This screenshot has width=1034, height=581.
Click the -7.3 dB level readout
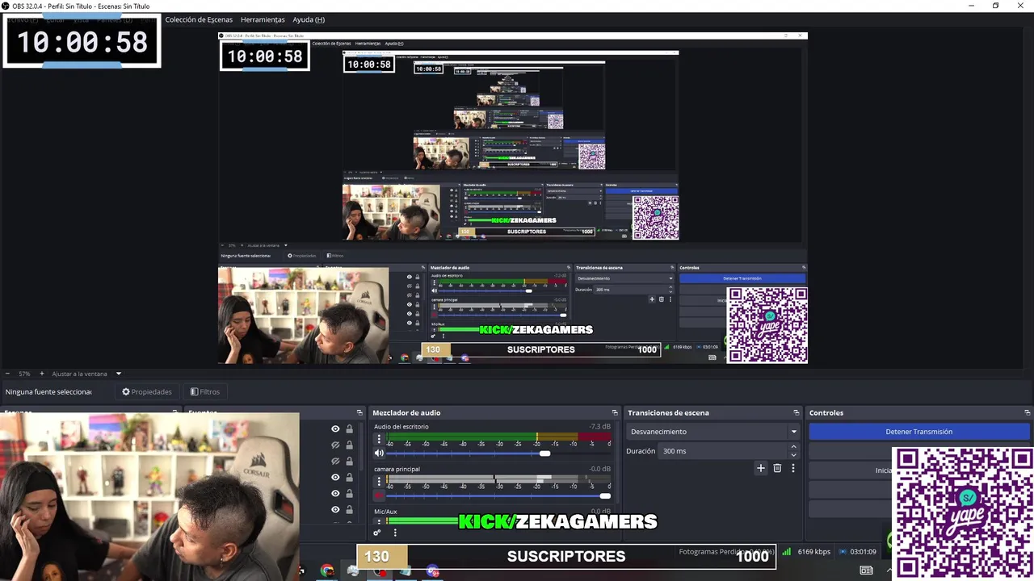point(600,427)
